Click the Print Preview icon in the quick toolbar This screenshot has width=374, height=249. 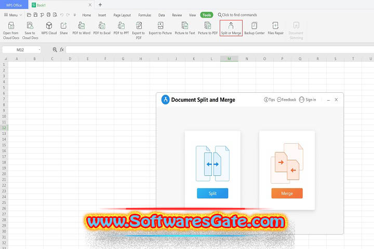click(x=55, y=15)
